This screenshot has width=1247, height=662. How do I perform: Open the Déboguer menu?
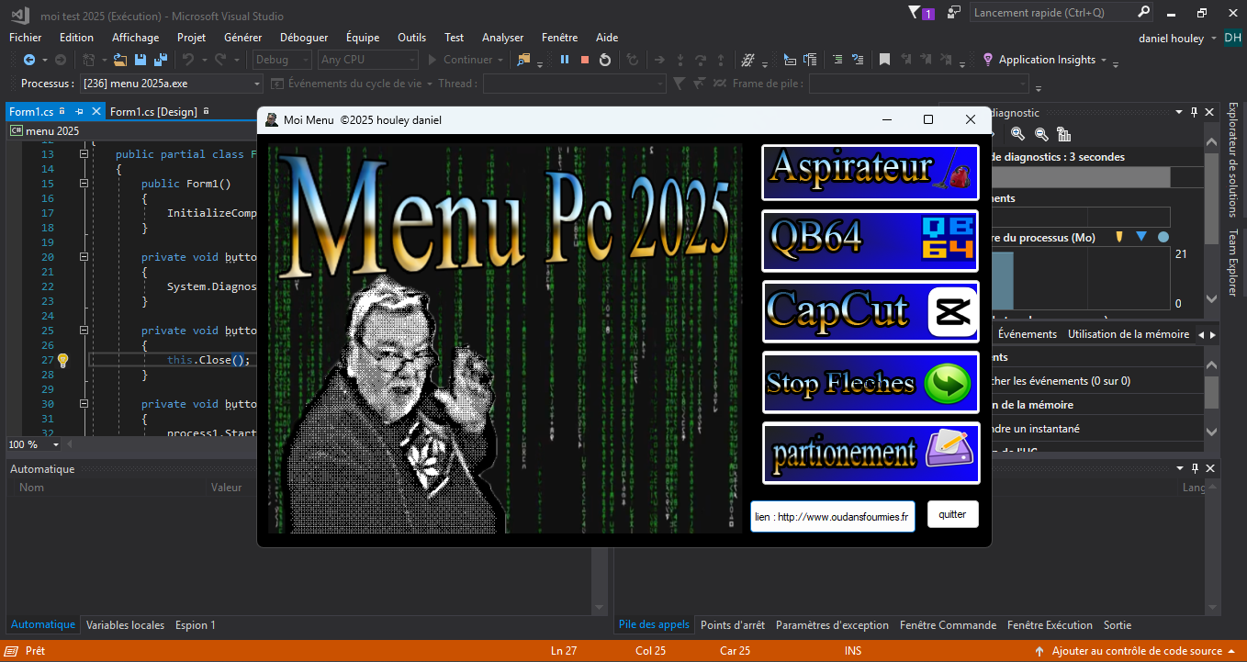pyautogui.click(x=303, y=38)
